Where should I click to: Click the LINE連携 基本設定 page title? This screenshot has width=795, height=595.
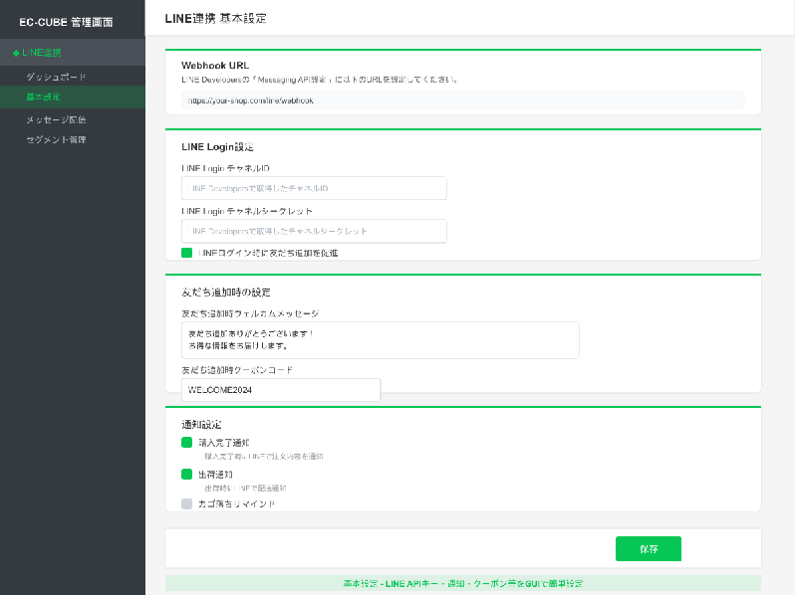tap(215, 19)
